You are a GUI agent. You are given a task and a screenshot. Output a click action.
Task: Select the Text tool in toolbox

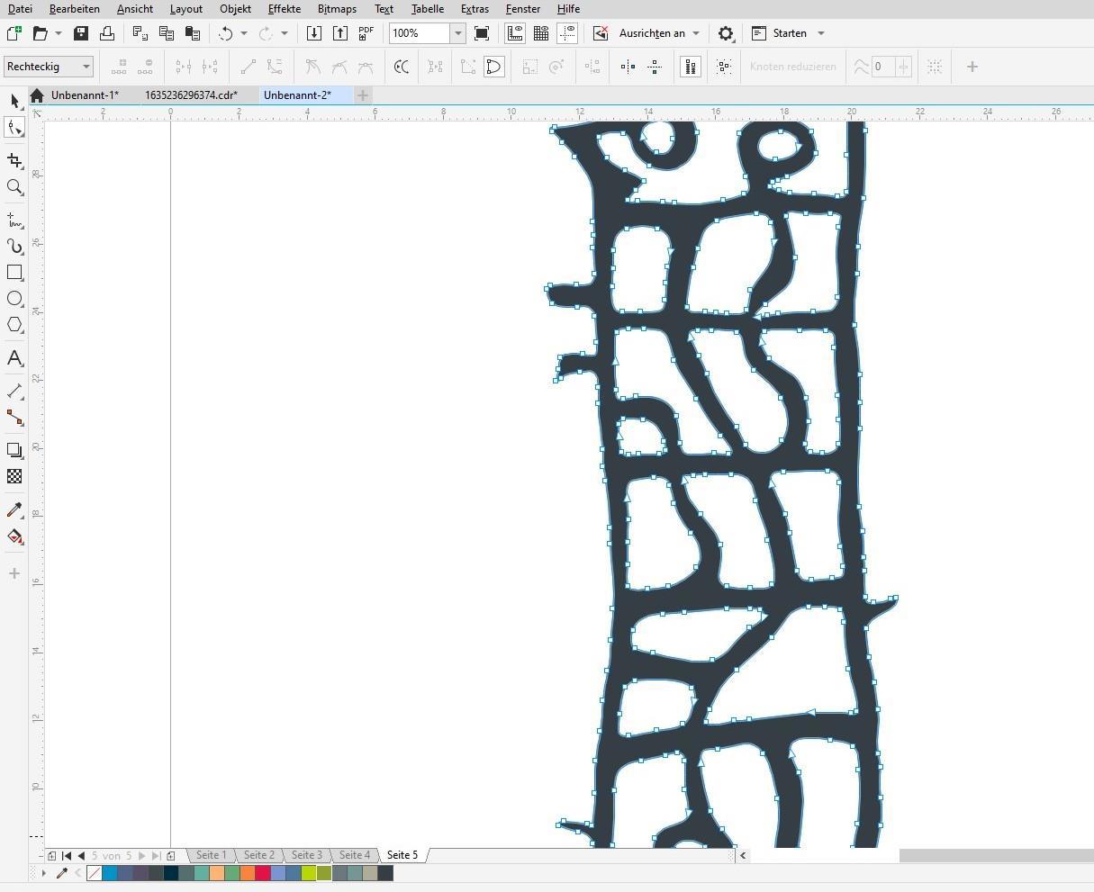coord(14,358)
